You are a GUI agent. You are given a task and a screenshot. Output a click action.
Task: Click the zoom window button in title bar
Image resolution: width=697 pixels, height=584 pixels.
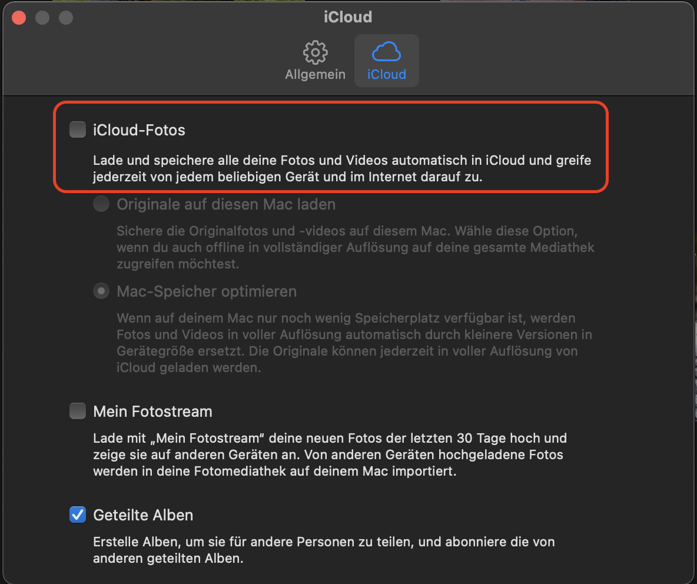(66, 18)
